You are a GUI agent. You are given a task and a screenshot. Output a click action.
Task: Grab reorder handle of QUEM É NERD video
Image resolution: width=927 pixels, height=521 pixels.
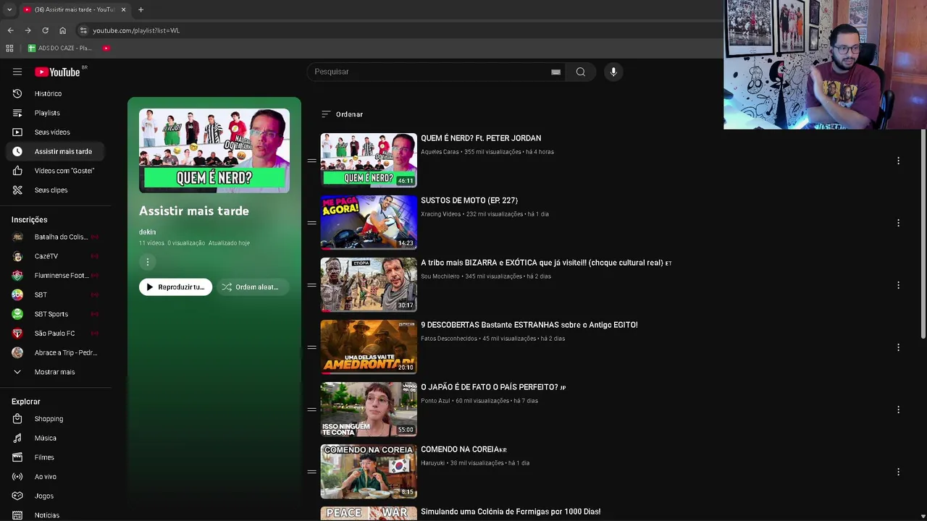point(311,161)
